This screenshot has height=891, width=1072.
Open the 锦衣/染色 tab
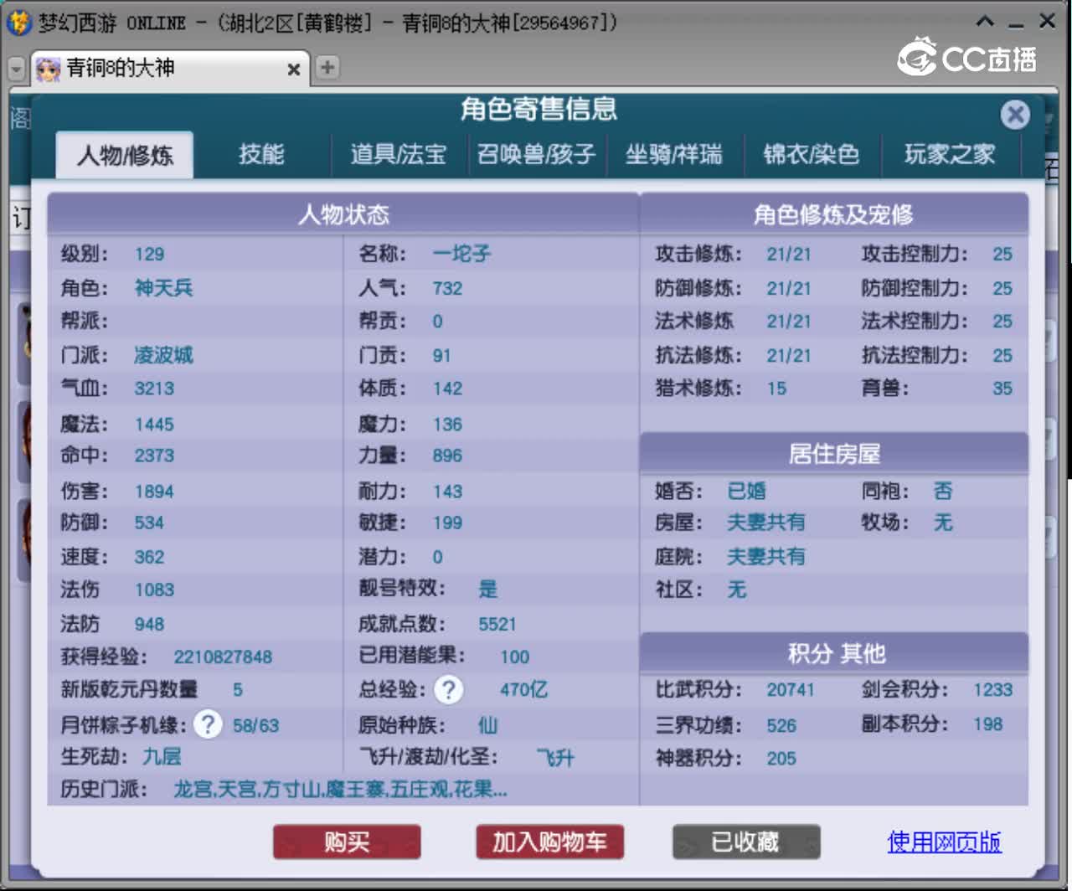tap(812, 154)
